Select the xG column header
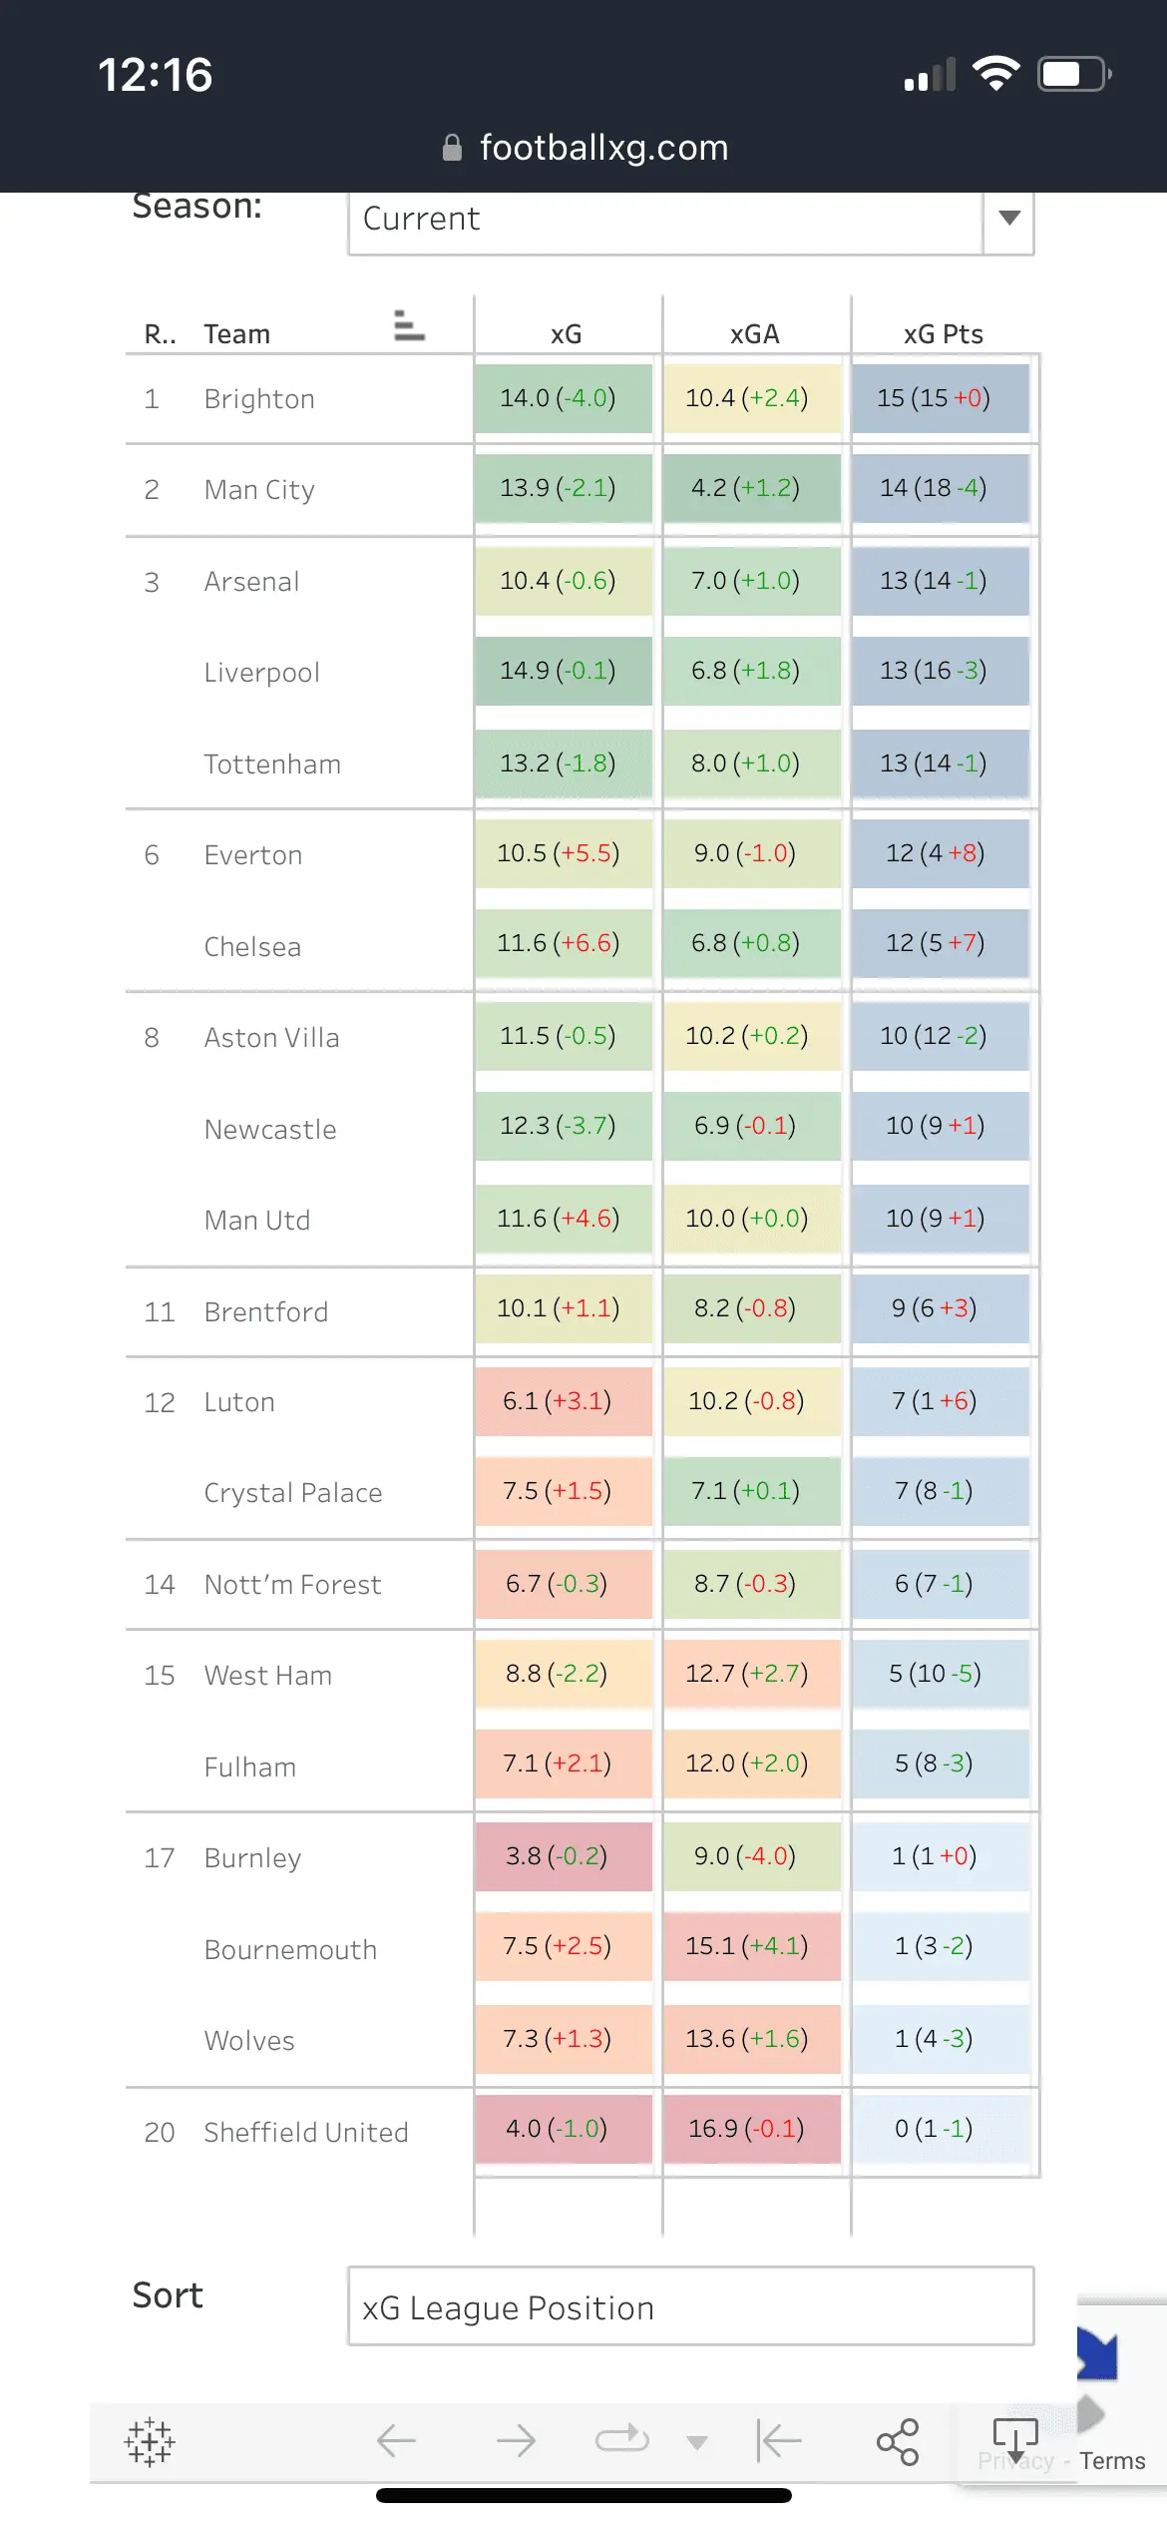The image size is (1167, 2527). point(567,334)
